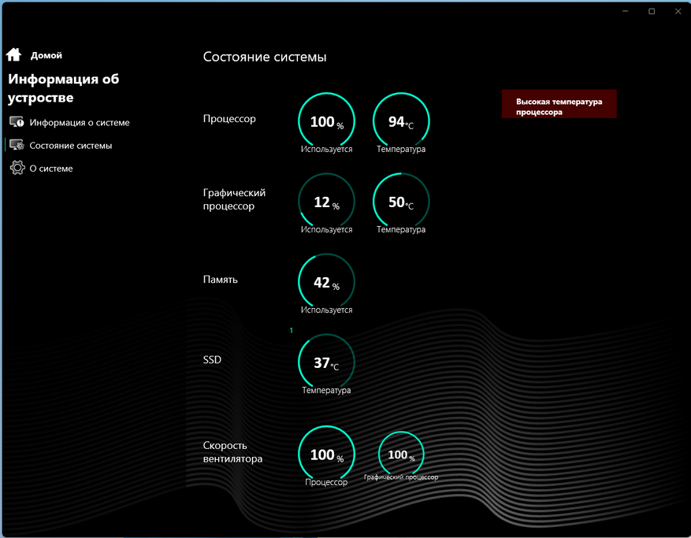Click the GPU fan speed 100% gauge
This screenshot has height=538, width=691.
pyautogui.click(x=401, y=454)
